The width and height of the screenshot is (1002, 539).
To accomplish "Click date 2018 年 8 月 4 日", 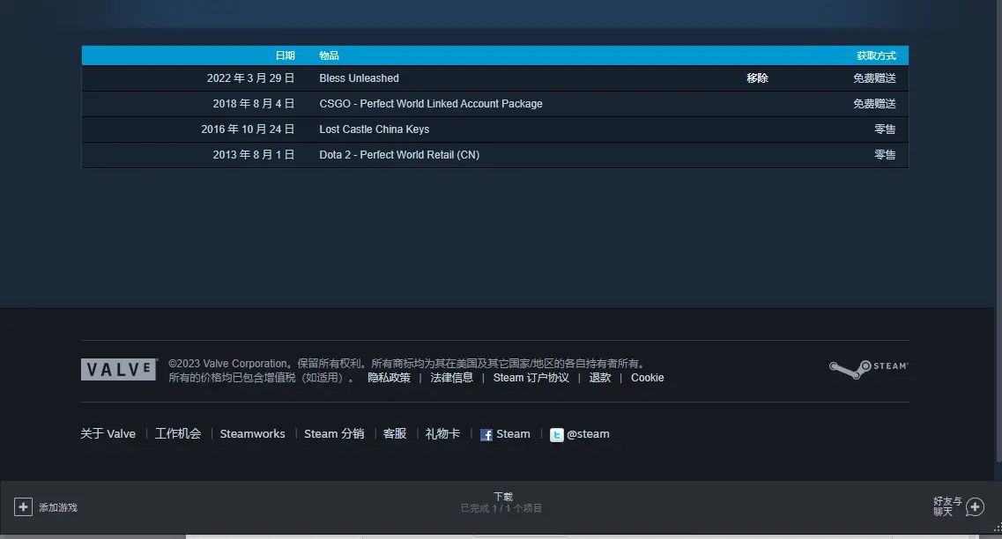I will click(x=254, y=103).
